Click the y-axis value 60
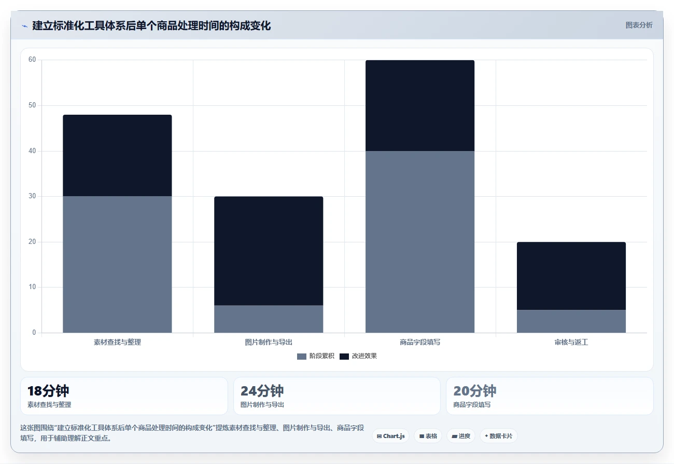Viewport: 674px width, 464px height. (x=32, y=60)
